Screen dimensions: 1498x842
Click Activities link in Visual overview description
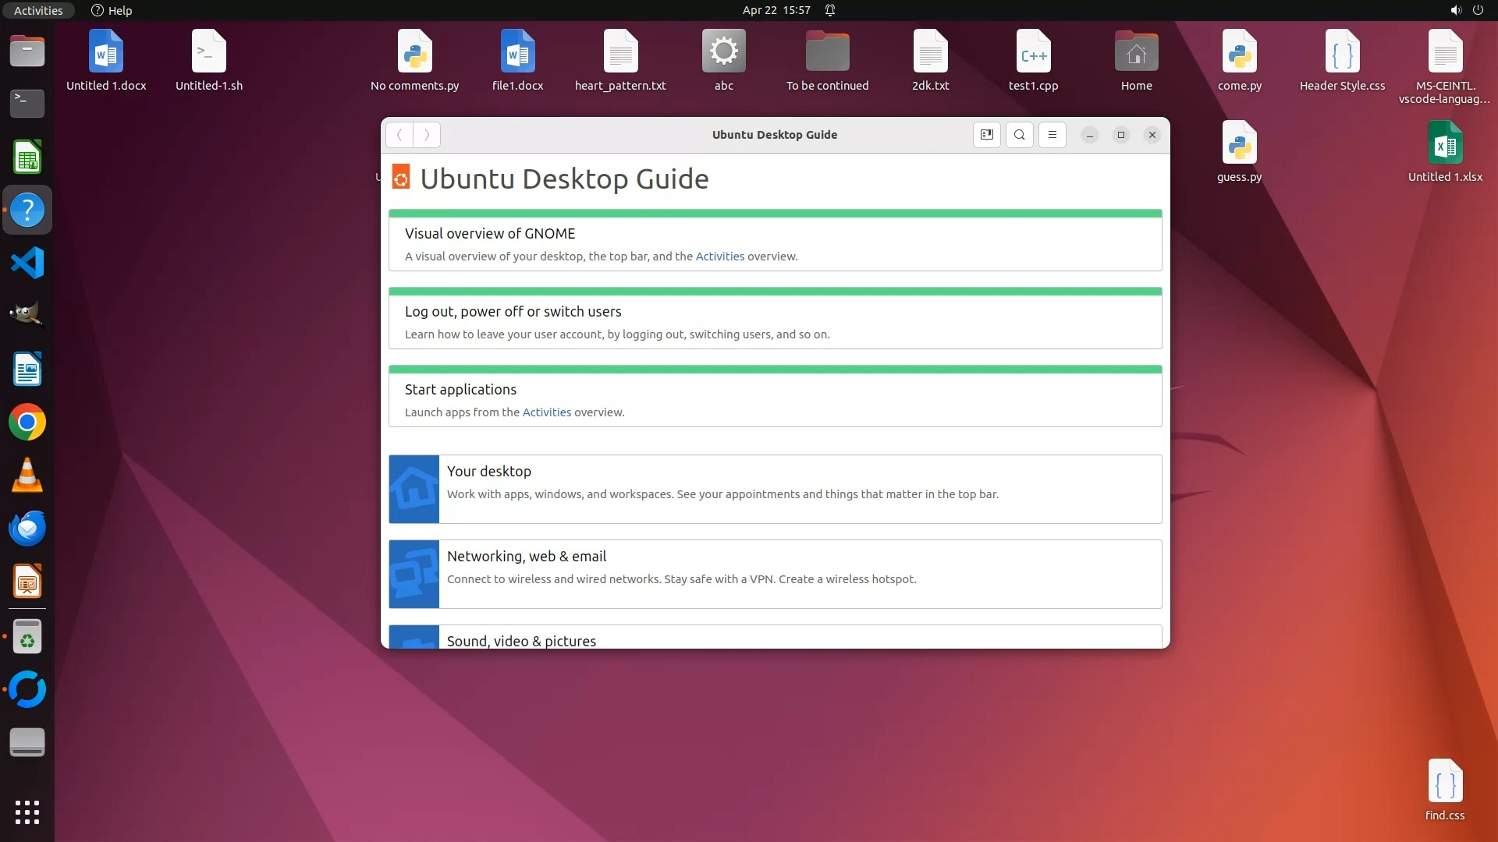click(719, 256)
